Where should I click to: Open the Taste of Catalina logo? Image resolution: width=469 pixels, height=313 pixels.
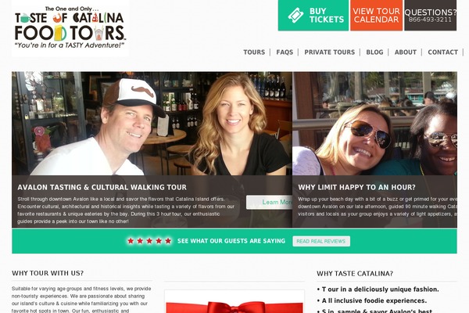70,28
